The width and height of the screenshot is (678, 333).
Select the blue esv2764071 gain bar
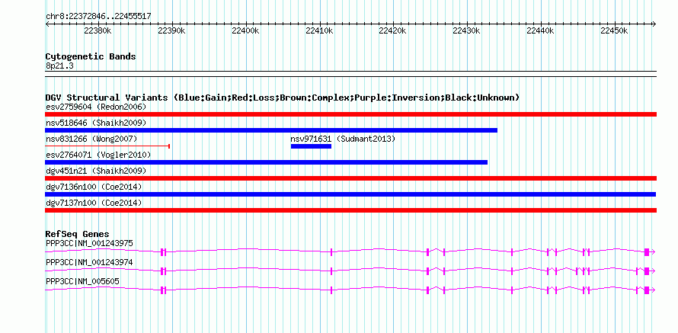pyautogui.click(x=267, y=162)
